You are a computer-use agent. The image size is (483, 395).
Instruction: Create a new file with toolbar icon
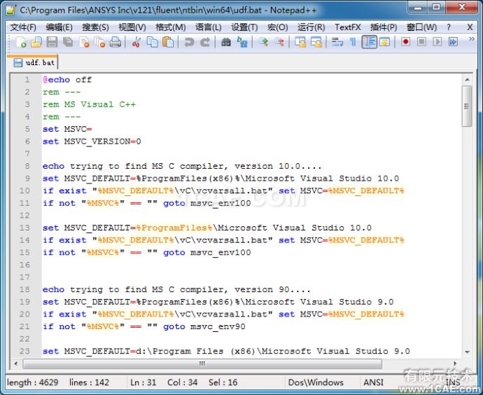click(20, 42)
